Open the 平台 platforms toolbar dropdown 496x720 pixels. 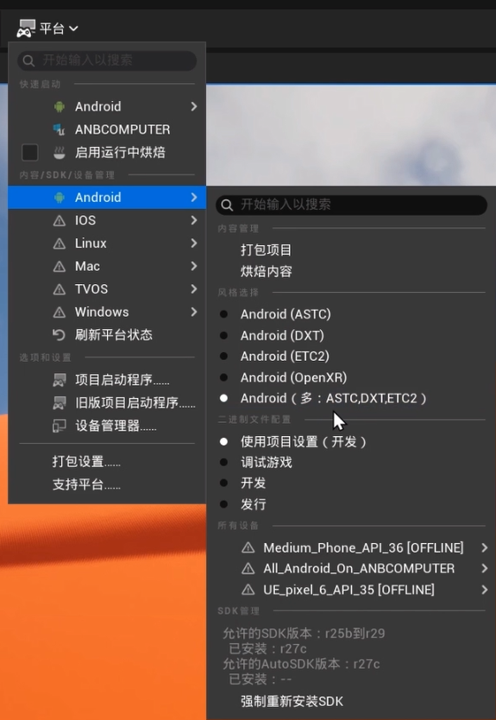[47, 28]
